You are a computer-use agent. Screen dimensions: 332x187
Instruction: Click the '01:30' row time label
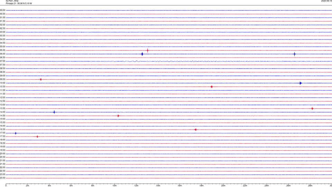click(2, 21)
